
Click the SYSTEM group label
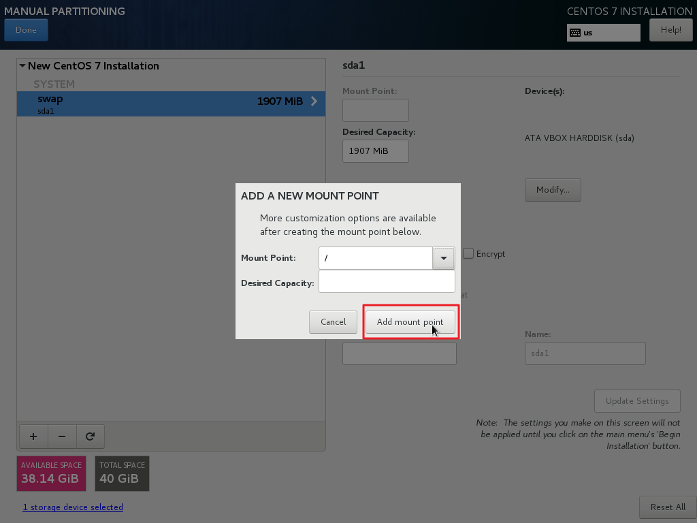(x=54, y=84)
